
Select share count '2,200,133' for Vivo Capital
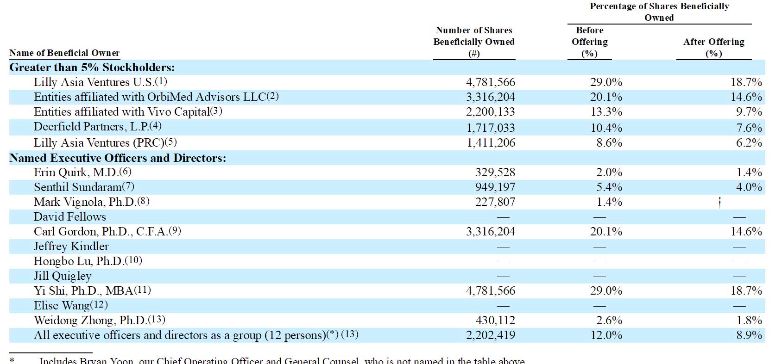pyautogui.click(x=491, y=111)
